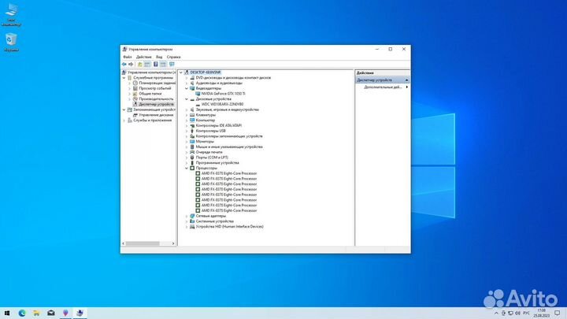The image size is (567, 319).
Task: Click the blue Help icon in toolbar
Action: [x=155, y=64]
